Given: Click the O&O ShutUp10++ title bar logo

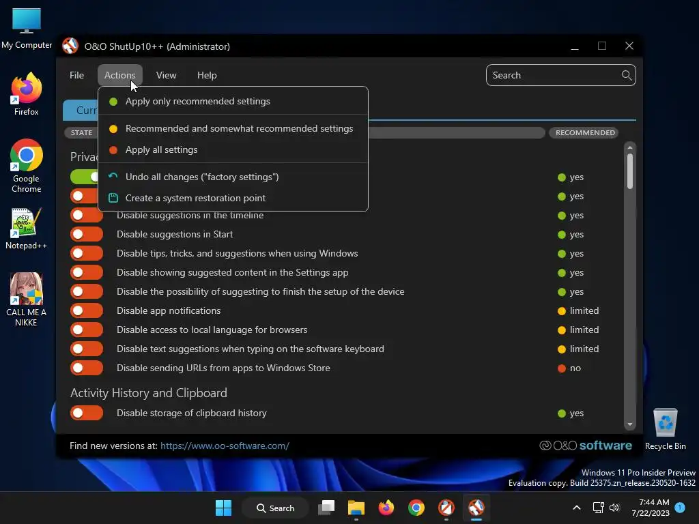Looking at the screenshot, I should point(70,46).
